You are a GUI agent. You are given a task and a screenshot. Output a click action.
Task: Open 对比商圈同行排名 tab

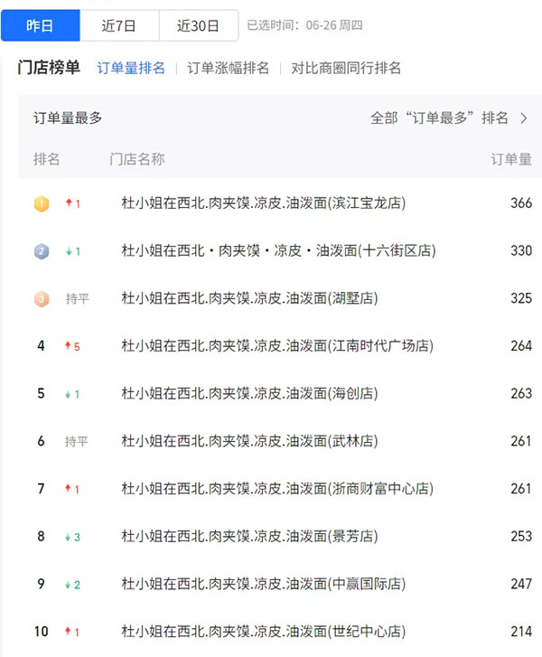point(346,68)
